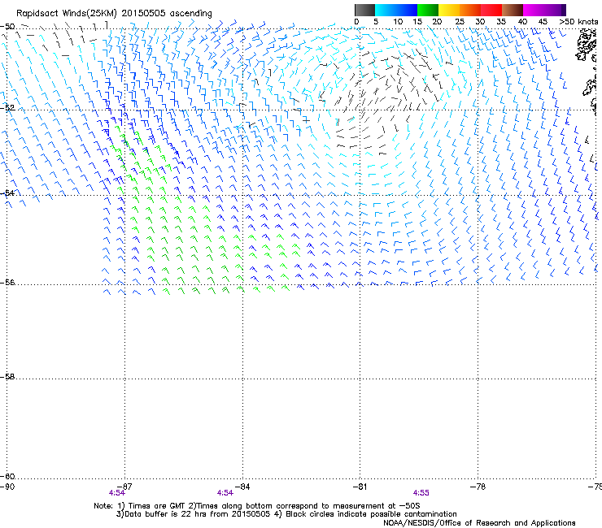Click the -84 longitude axis label
This screenshot has height=528, width=602.
pyautogui.click(x=242, y=487)
